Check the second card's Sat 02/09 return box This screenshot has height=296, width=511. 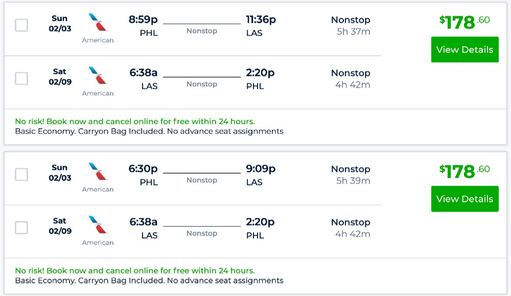pos(21,228)
